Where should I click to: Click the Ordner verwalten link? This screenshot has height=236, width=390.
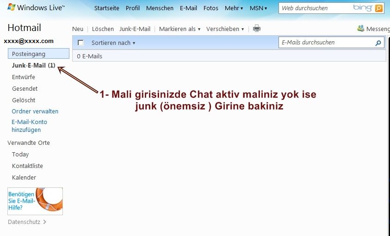(x=35, y=112)
